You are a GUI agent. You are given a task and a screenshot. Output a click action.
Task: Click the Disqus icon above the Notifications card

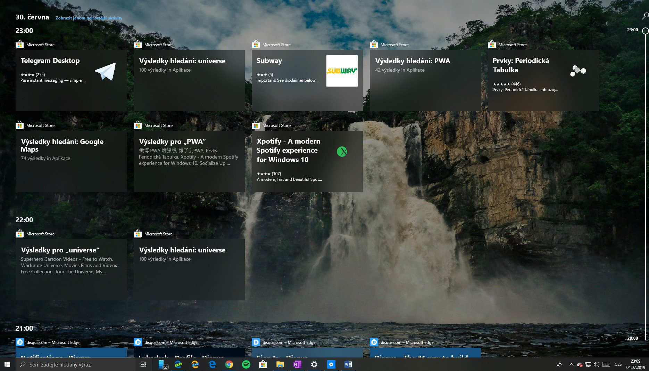[x=20, y=342]
